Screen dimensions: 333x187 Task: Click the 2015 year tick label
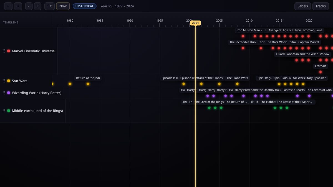point(279,21)
